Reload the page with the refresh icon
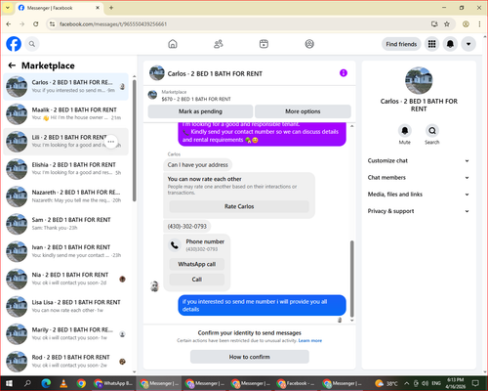 point(36,24)
